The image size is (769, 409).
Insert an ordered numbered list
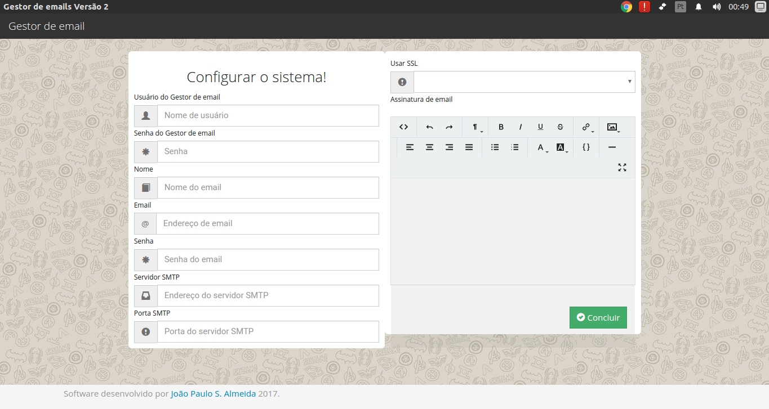click(514, 147)
